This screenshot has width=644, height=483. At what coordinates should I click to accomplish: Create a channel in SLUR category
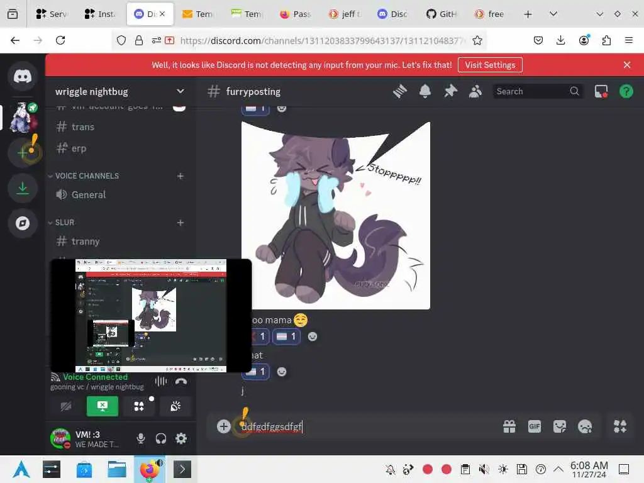point(180,223)
